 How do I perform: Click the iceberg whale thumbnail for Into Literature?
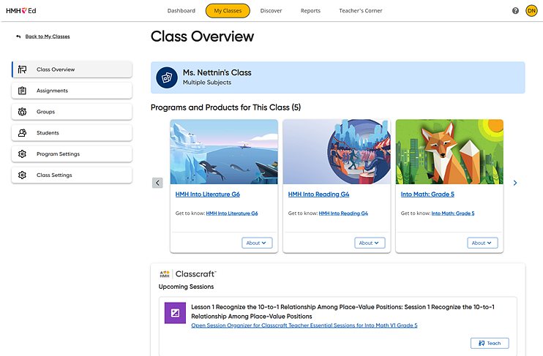[x=224, y=152]
